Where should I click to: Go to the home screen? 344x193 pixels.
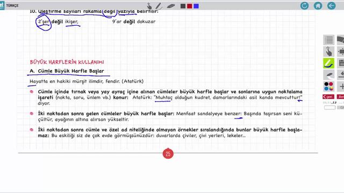318,6
